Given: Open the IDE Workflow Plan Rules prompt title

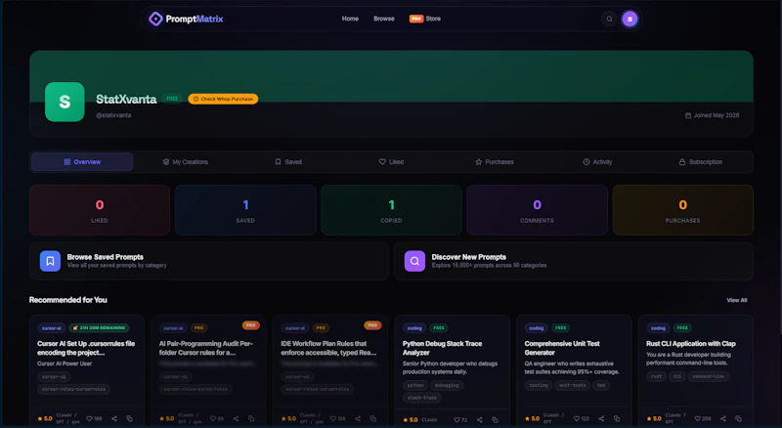Looking at the screenshot, I should click(328, 348).
